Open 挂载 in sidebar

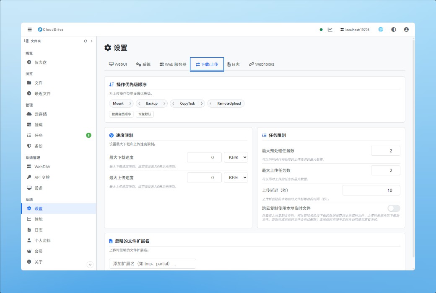(x=59, y=125)
